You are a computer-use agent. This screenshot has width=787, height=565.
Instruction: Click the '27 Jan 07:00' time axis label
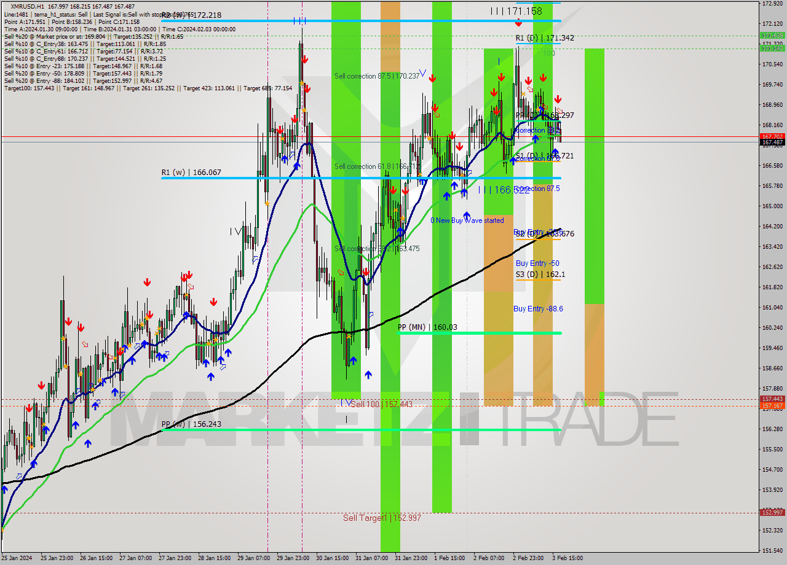135,558
